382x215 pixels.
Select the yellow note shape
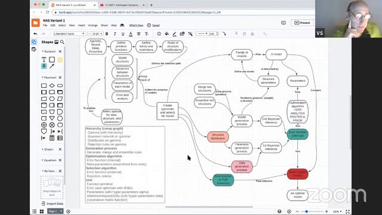[x=60, y=60]
